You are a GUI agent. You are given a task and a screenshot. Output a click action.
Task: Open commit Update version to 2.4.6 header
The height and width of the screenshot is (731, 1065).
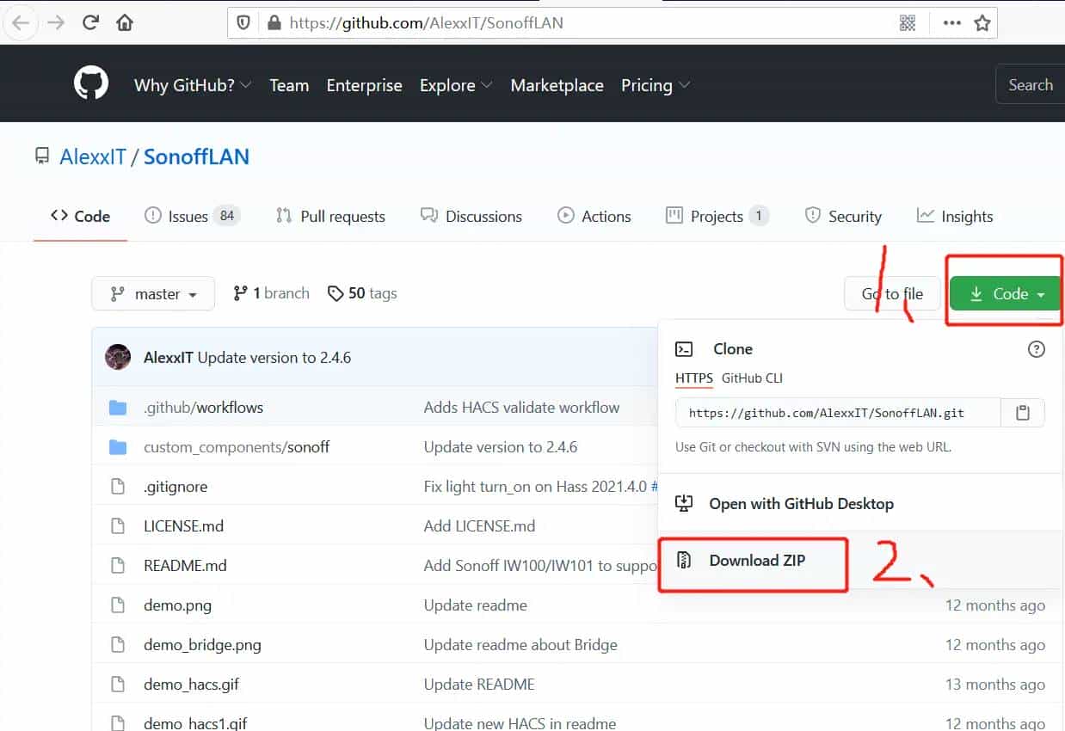[274, 357]
